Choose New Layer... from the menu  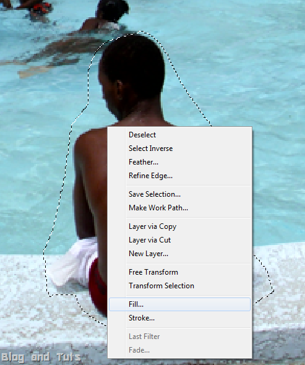(179, 254)
